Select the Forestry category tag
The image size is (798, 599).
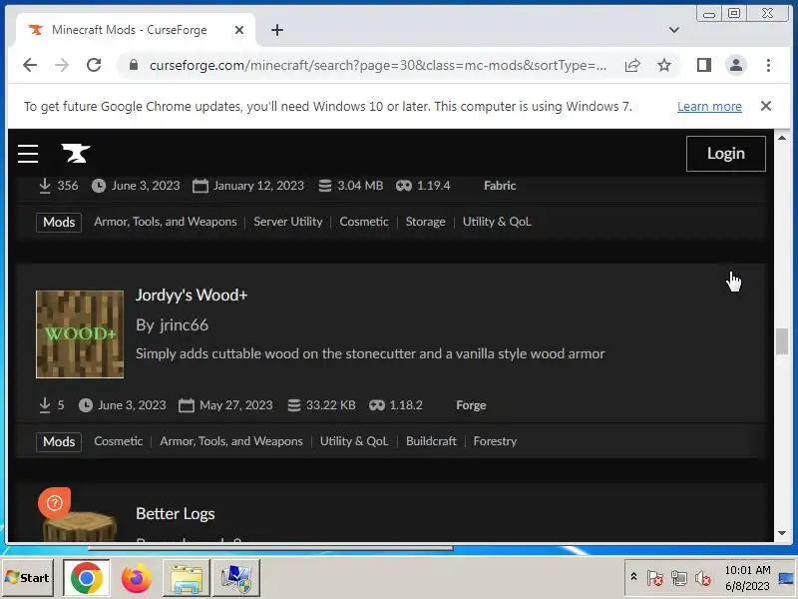tap(495, 441)
